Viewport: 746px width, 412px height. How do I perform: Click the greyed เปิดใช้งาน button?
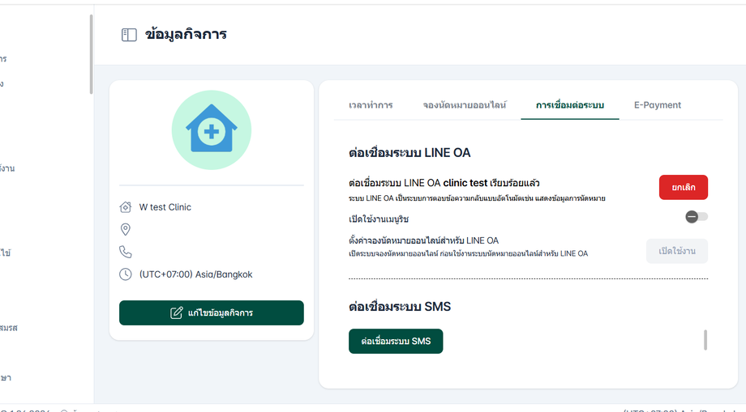pos(676,251)
